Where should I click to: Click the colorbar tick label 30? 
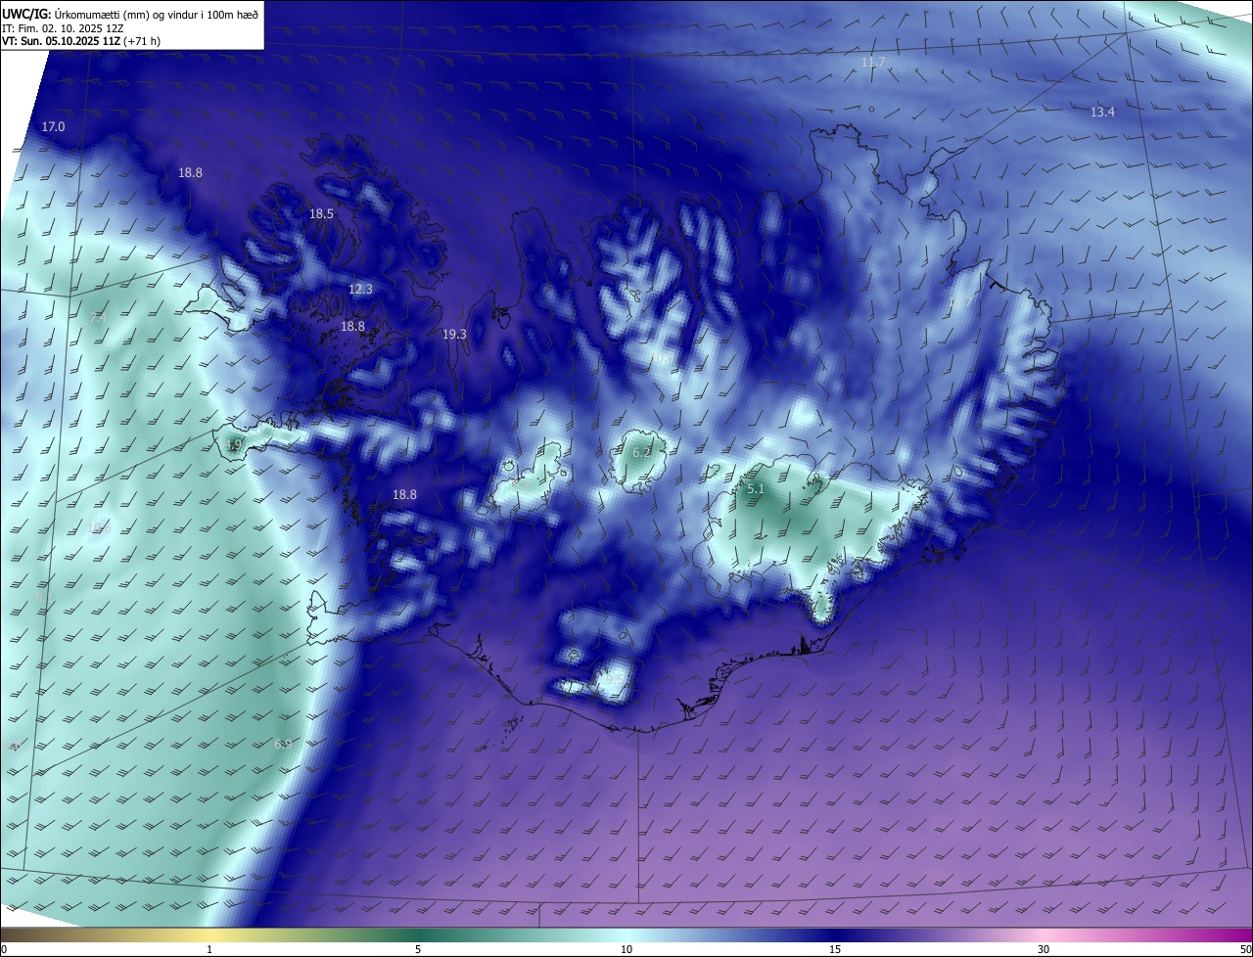[x=1044, y=949]
